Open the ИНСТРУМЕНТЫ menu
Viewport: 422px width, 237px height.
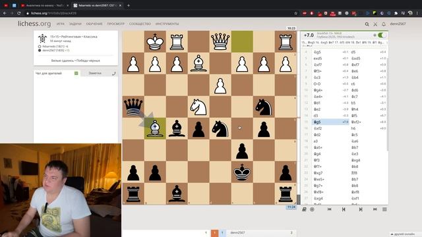pyautogui.click(x=167, y=24)
